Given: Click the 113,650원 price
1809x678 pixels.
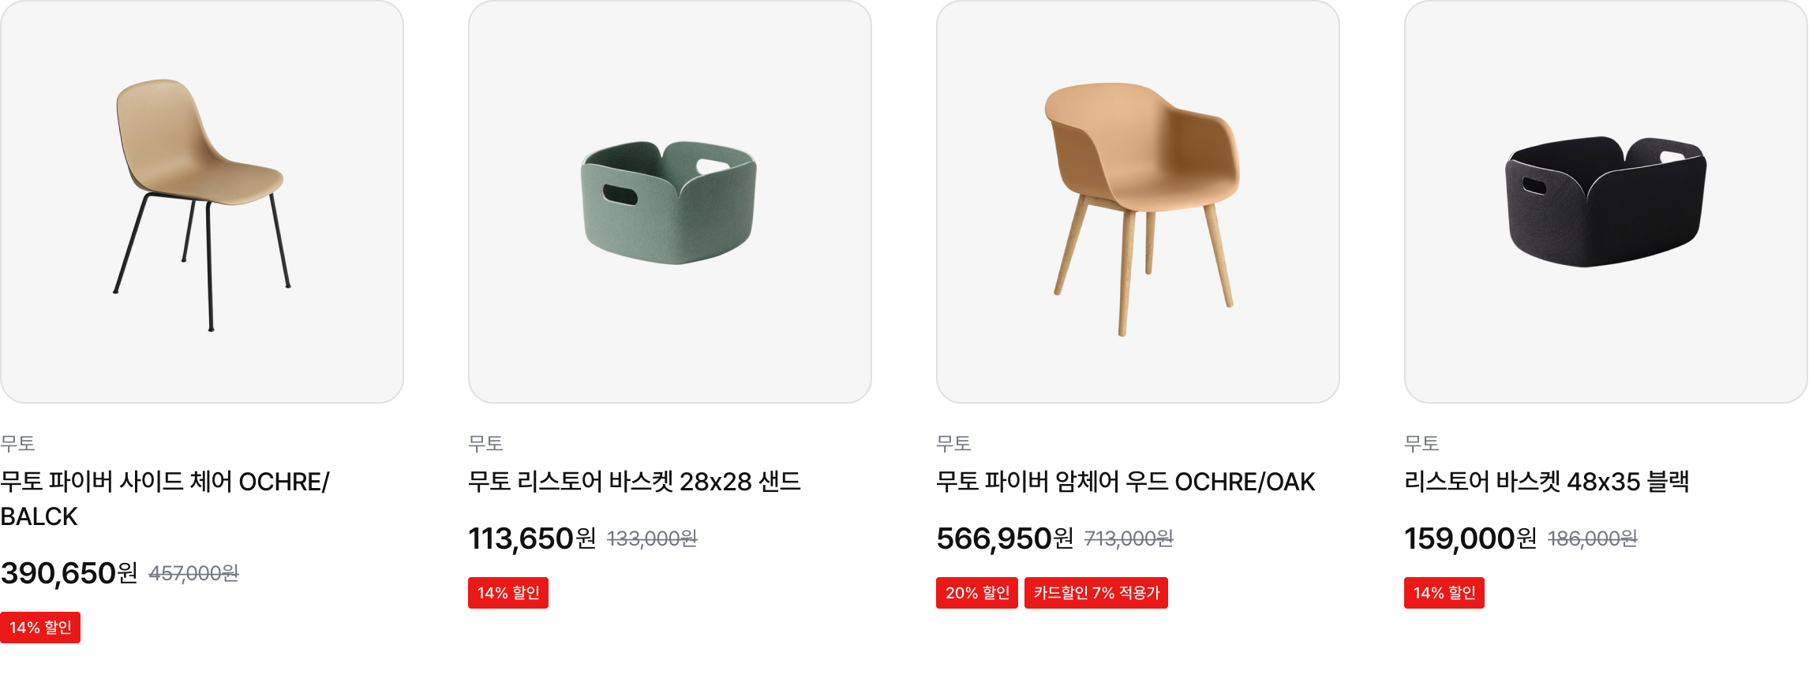Looking at the screenshot, I should (x=532, y=538).
